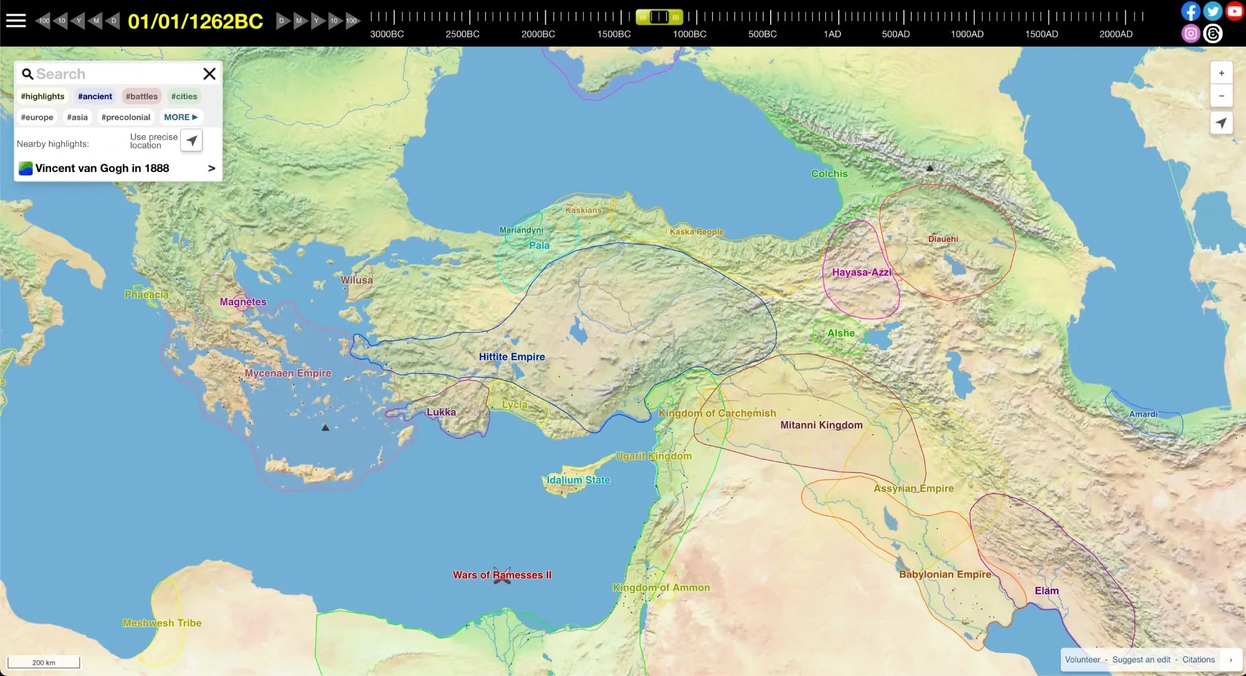Open the hamburger main menu

click(x=16, y=21)
